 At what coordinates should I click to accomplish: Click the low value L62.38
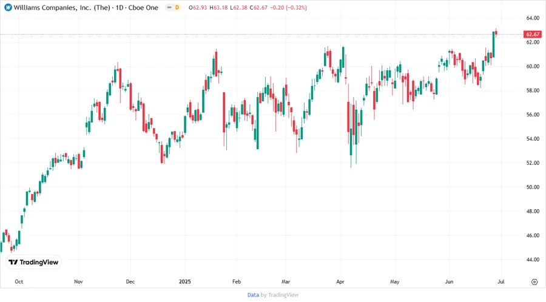click(x=238, y=8)
